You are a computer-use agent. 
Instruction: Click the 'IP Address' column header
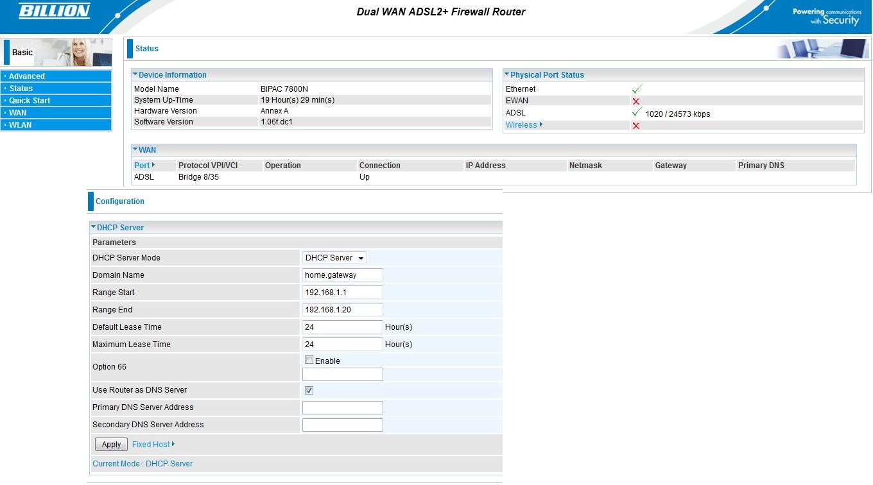(x=486, y=166)
